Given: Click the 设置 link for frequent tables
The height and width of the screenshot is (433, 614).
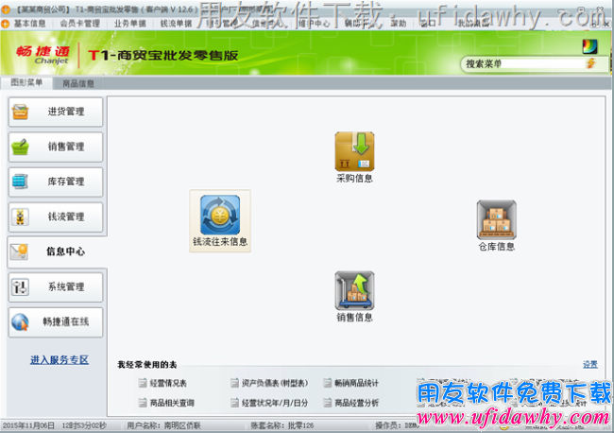Looking at the screenshot, I should pos(590,364).
